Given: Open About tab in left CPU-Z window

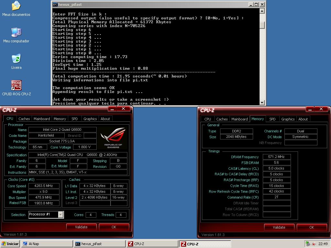Looking at the screenshot, I should 105,119.
